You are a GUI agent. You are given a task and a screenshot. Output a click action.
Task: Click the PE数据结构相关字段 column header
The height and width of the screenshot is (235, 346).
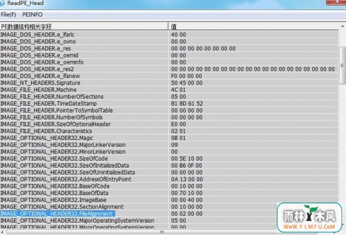pos(84,26)
